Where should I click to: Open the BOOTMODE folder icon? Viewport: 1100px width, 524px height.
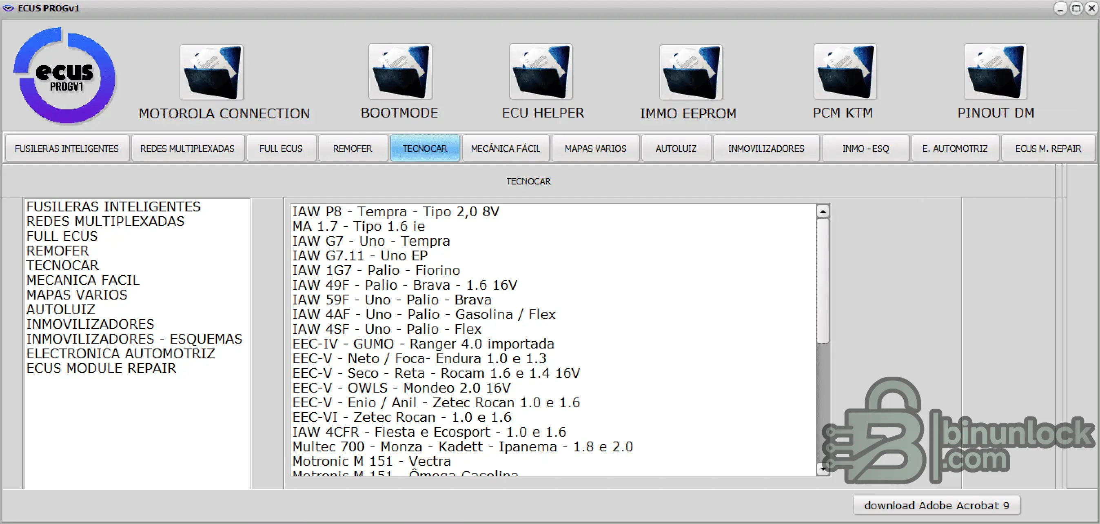[400, 72]
